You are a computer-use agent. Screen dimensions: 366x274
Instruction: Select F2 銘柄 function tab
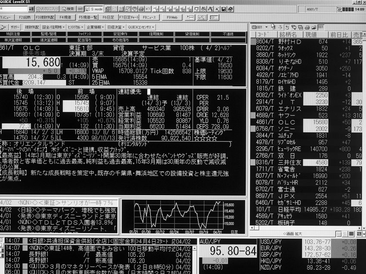click(x=25, y=17)
